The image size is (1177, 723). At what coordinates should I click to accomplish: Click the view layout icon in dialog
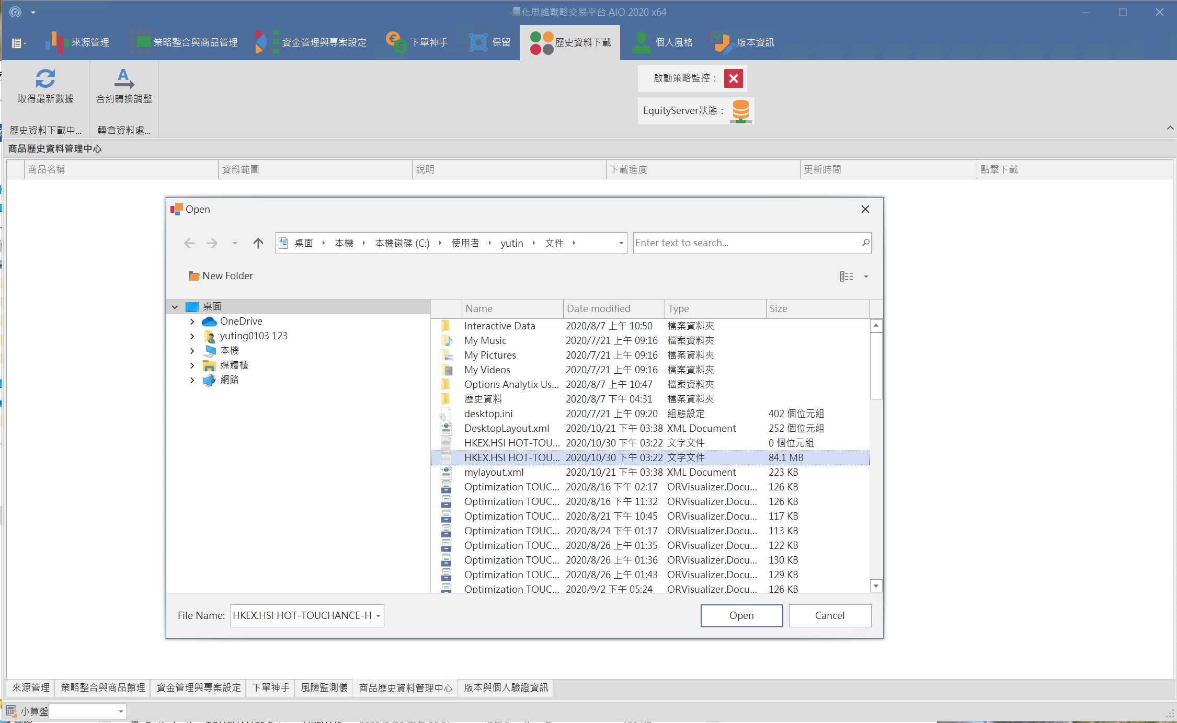click(846, 276)
